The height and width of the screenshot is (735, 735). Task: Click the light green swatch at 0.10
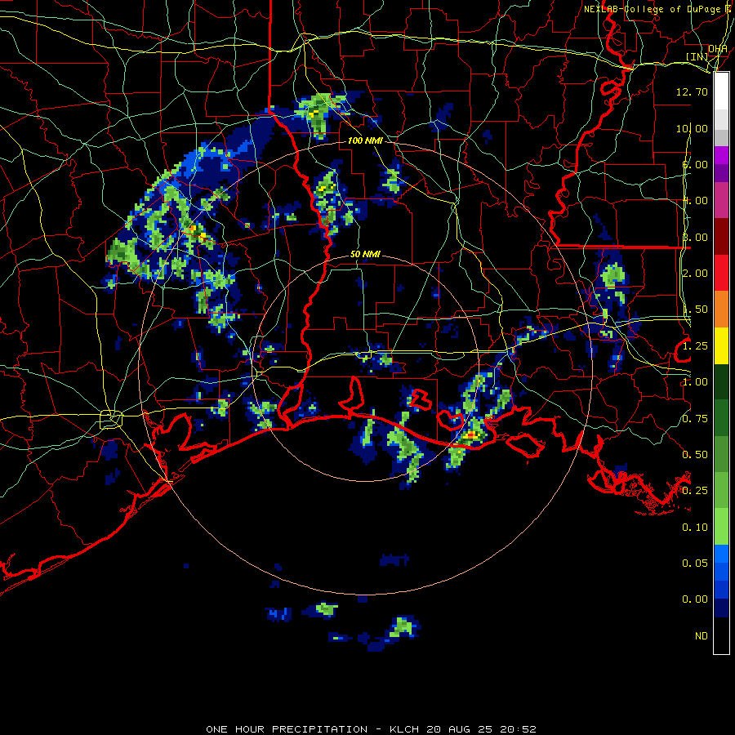(x=721, y=527)
